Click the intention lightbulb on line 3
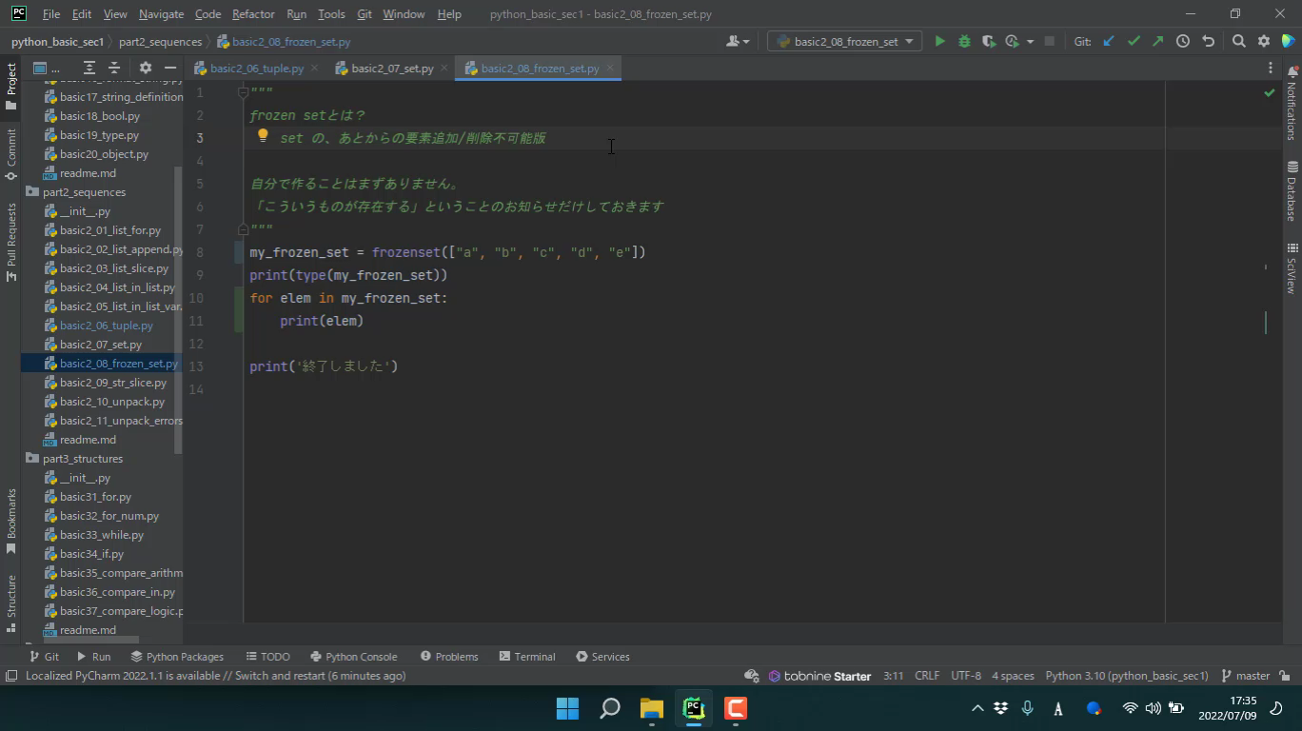 [264, 137]
